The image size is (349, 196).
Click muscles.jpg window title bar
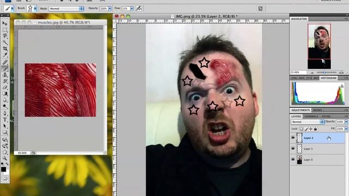click(61, 22)
